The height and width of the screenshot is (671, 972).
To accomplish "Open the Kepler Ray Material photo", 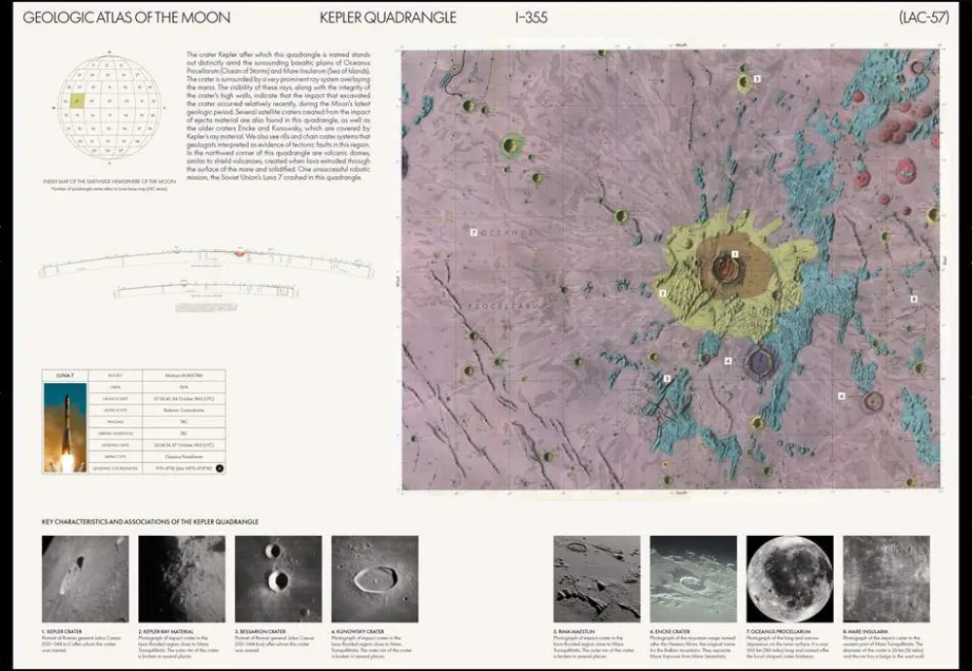I will [182, 579].
